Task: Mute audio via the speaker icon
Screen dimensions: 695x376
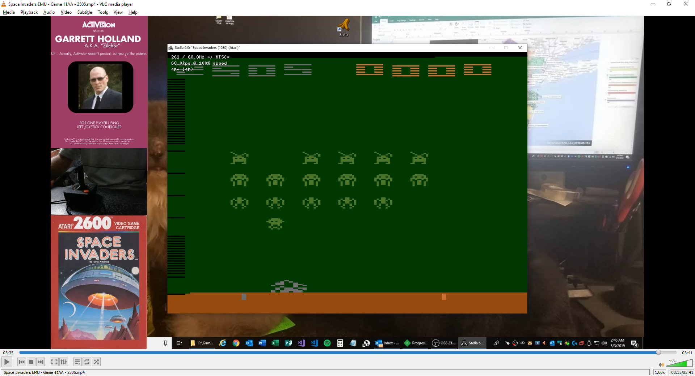Action: pos(661,365)
